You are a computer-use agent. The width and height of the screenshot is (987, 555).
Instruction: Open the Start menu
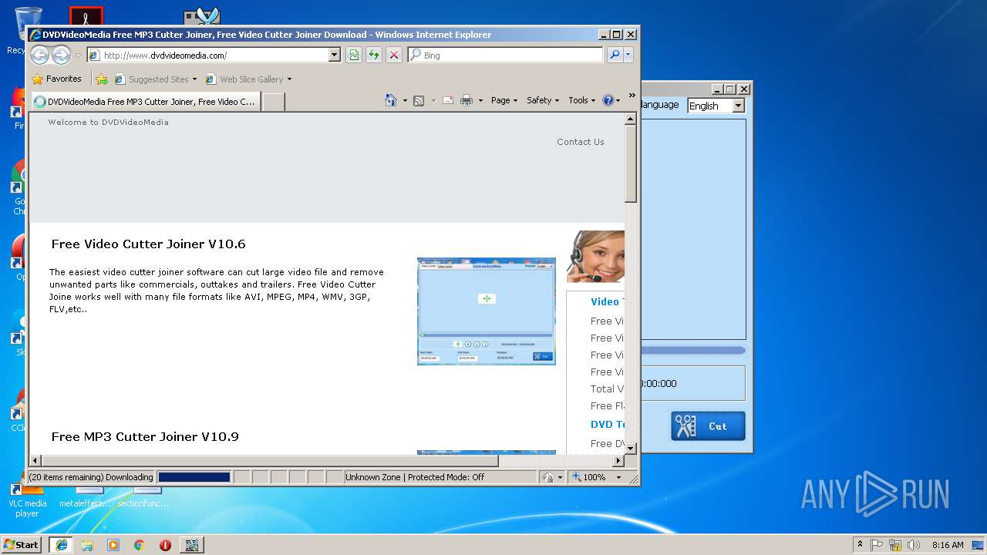tap(22, 544)
